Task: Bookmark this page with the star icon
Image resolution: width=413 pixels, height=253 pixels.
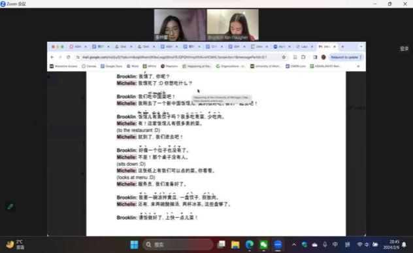Action: (x=284, y=57)
